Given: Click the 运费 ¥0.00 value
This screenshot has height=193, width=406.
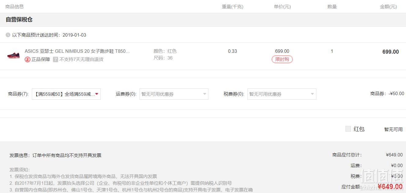Looking at the screenshot, I should [397, 166].
